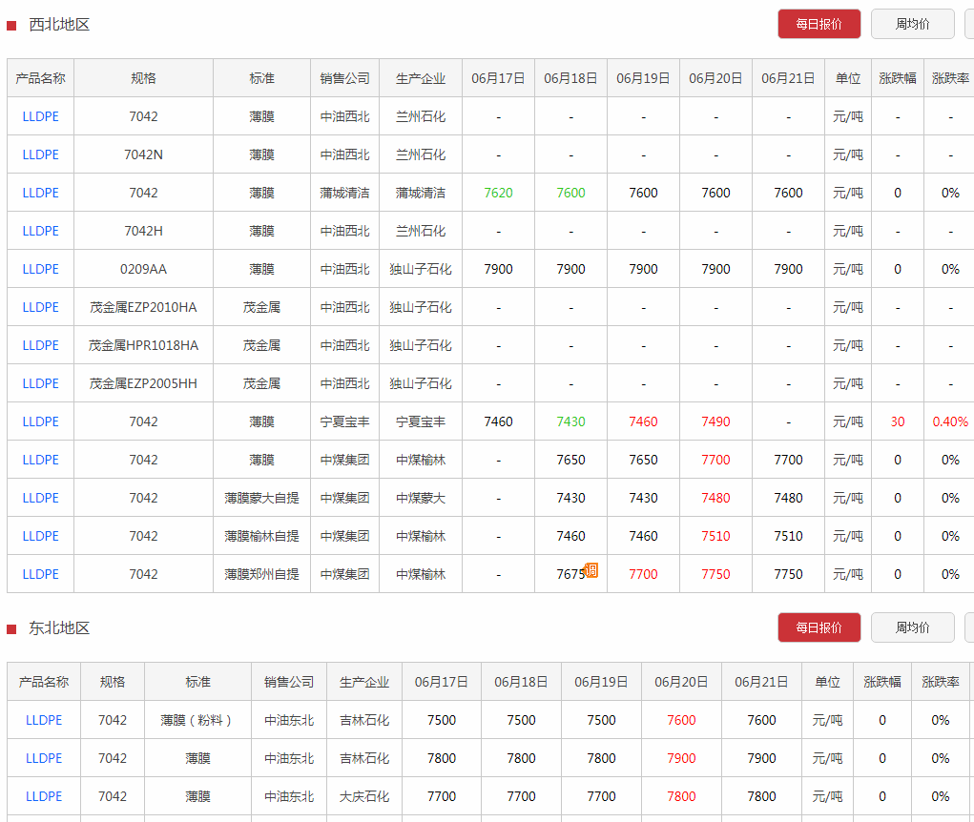Click the red 7510 price cell
This screenshot has height=822, width=974.
click(x=715, y=536)
